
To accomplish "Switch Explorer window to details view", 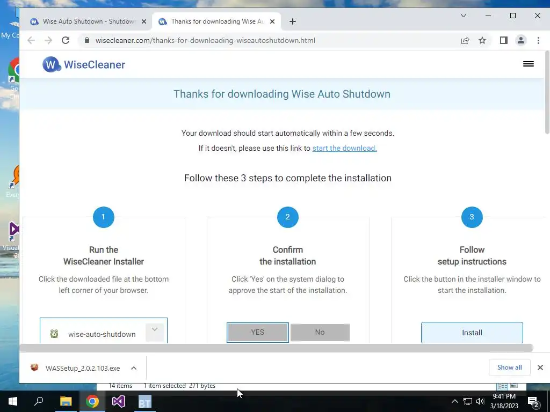I will 502,386.
